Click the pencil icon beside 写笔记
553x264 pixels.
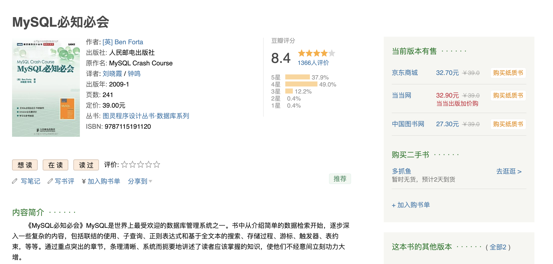[15, 181]
